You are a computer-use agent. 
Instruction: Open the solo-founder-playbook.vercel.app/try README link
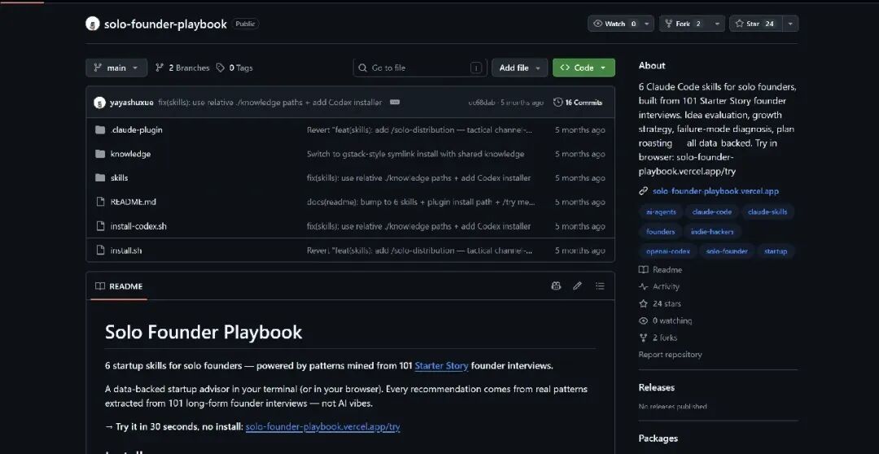click(x=323, y=427)
